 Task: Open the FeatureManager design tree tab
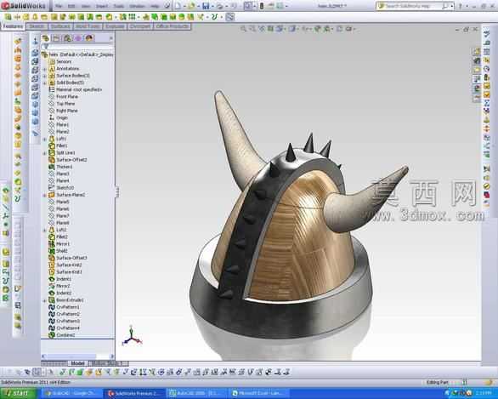[x=46, y=38]
